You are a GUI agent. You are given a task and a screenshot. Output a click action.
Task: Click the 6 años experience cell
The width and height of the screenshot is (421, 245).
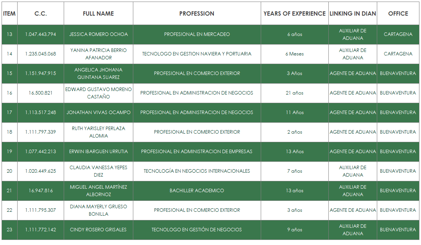[294, 34]
